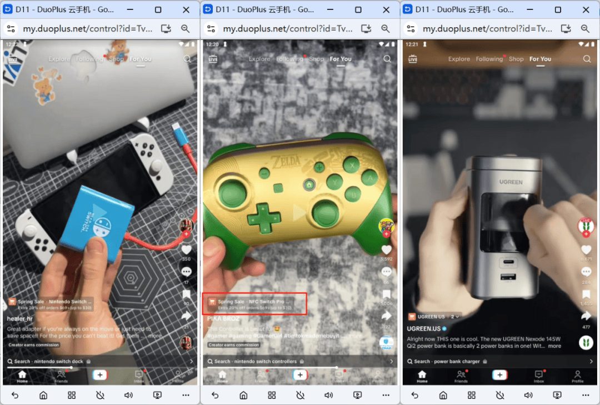The height and width of the screenshot is (405, 600).
Task: Toggle the screen-cast monitor icon below the Switch dock video
Action: pyautogui.click(x=157, y=395)
